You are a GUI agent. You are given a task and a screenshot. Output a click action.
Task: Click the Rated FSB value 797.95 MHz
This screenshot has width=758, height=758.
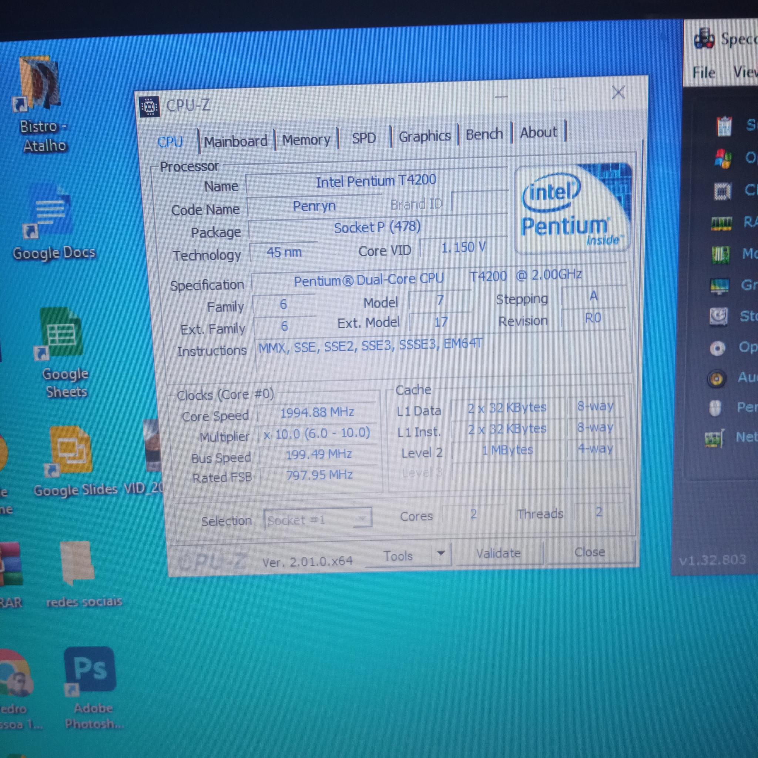(319, 475)
